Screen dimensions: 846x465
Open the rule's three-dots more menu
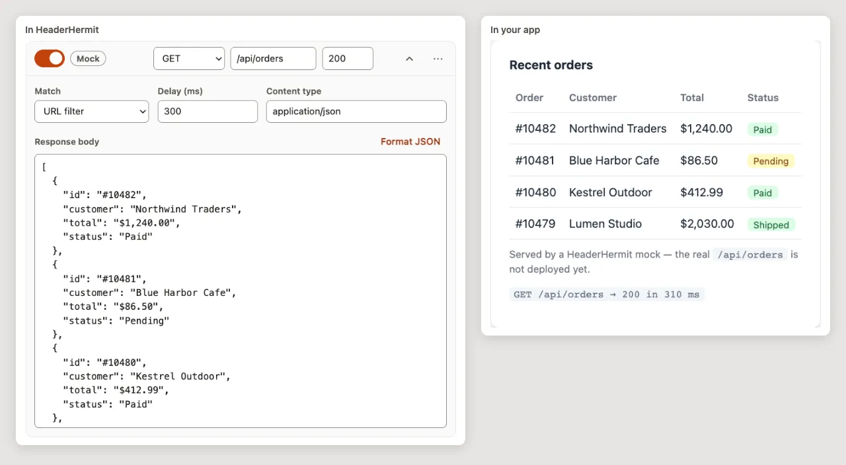coord(438,59)
